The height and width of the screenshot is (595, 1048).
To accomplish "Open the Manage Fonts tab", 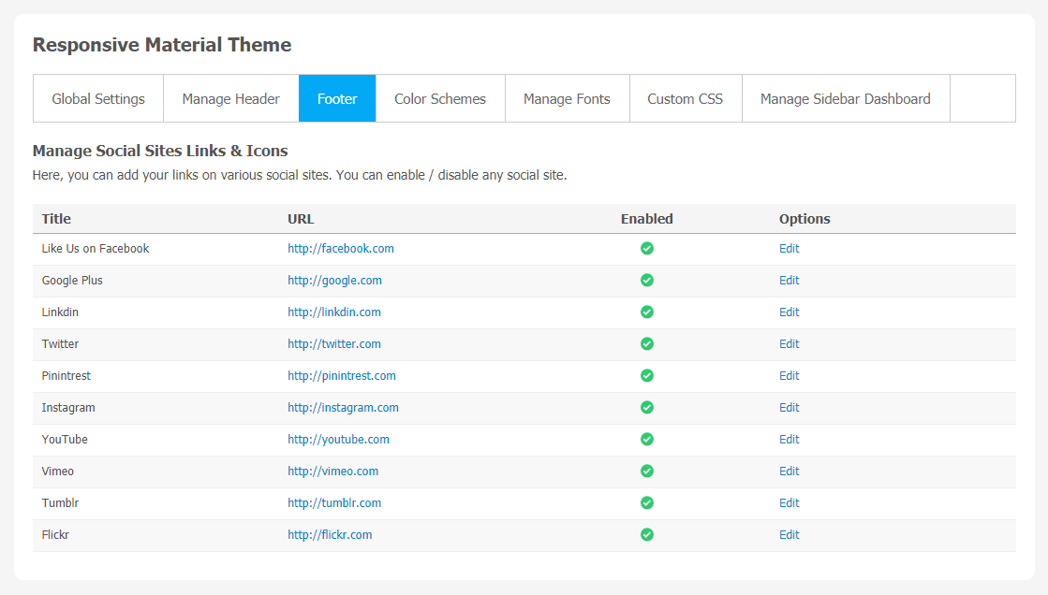I will coord(567,99).
